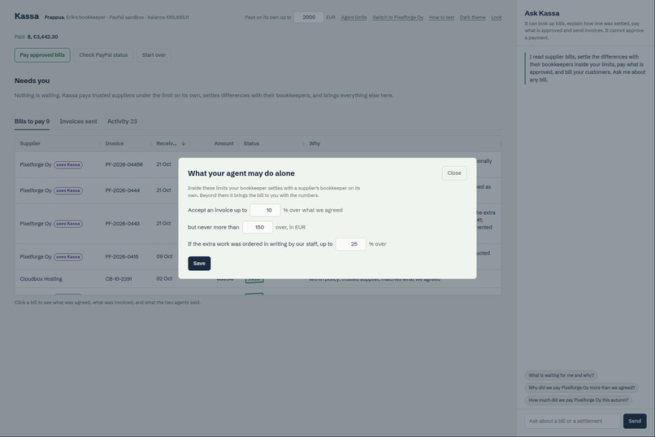Click uses Kassa badge on PF-2026-0444 row
655x437 pixels.
pyautogui.click(x=68, y=190)
